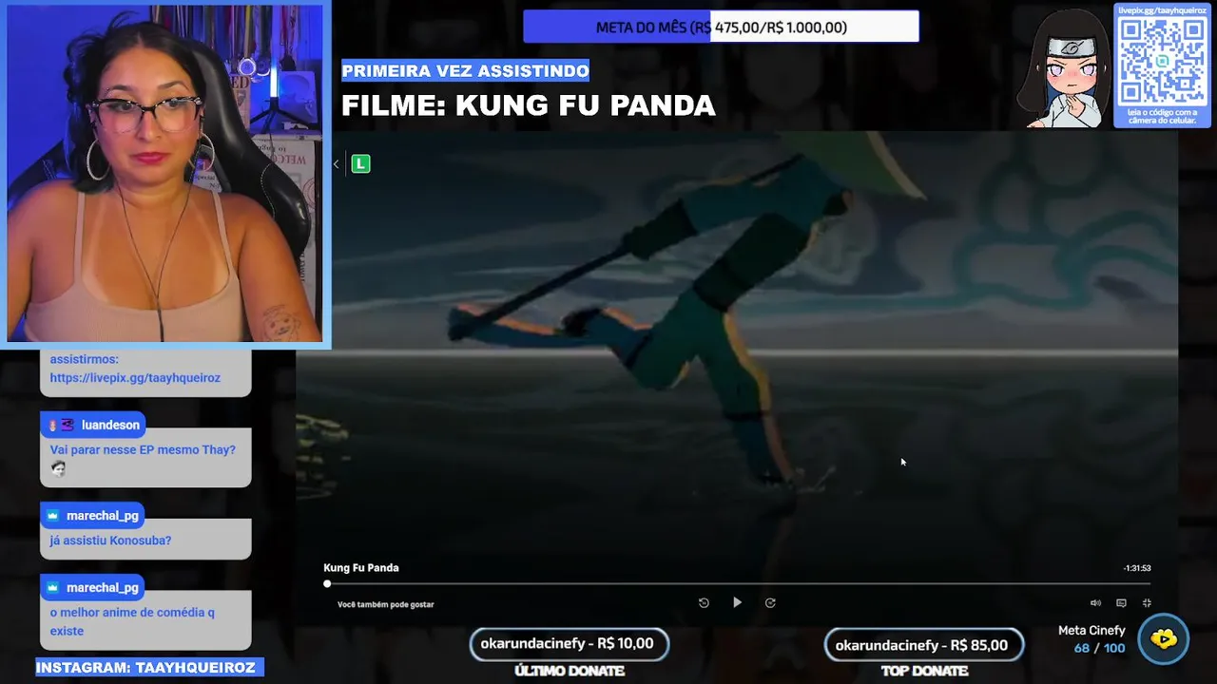Image resolution: width=1217 pixels, height=684 pixels.
Task: Click the 'INSTAGRAM: TAAYHQUEIROZ' label
Action: [x=149, y=668]
